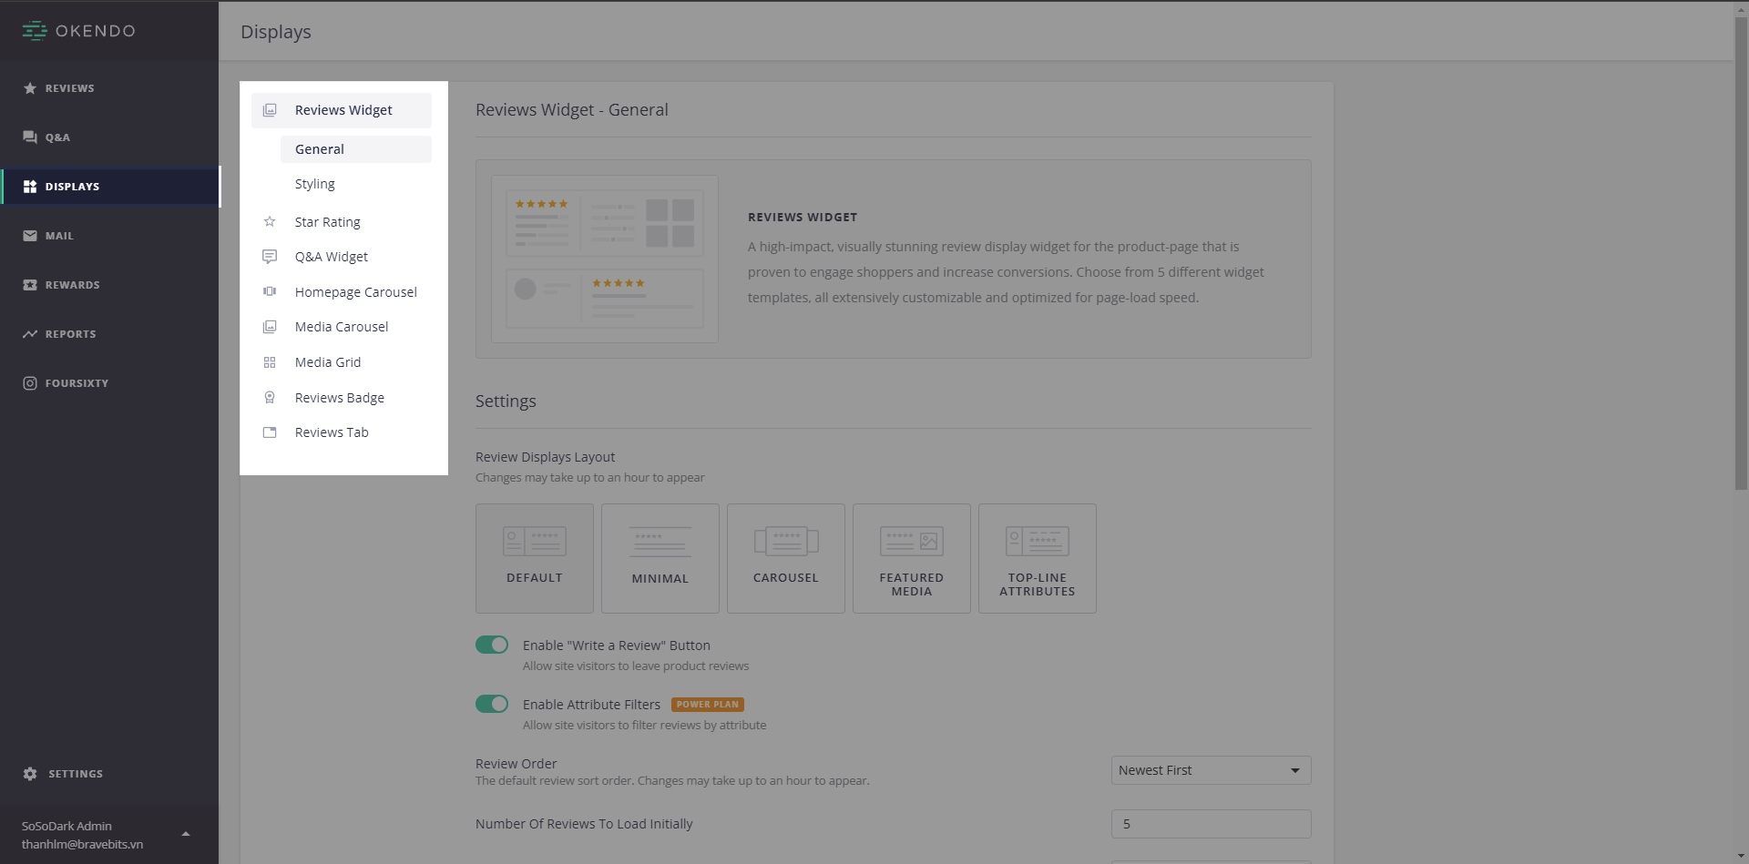Screen dimensions: 1749x864
Task: Click the Power Plan badge
Action: point(708,705)
